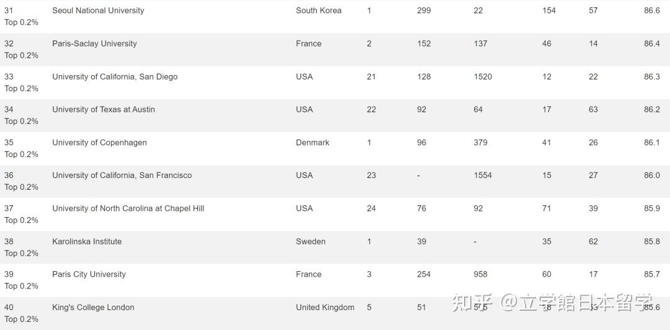Select the 85.8 score for Karolinska Institute
The height and width of the screenshot is (330, 670).
pos(652,241)
